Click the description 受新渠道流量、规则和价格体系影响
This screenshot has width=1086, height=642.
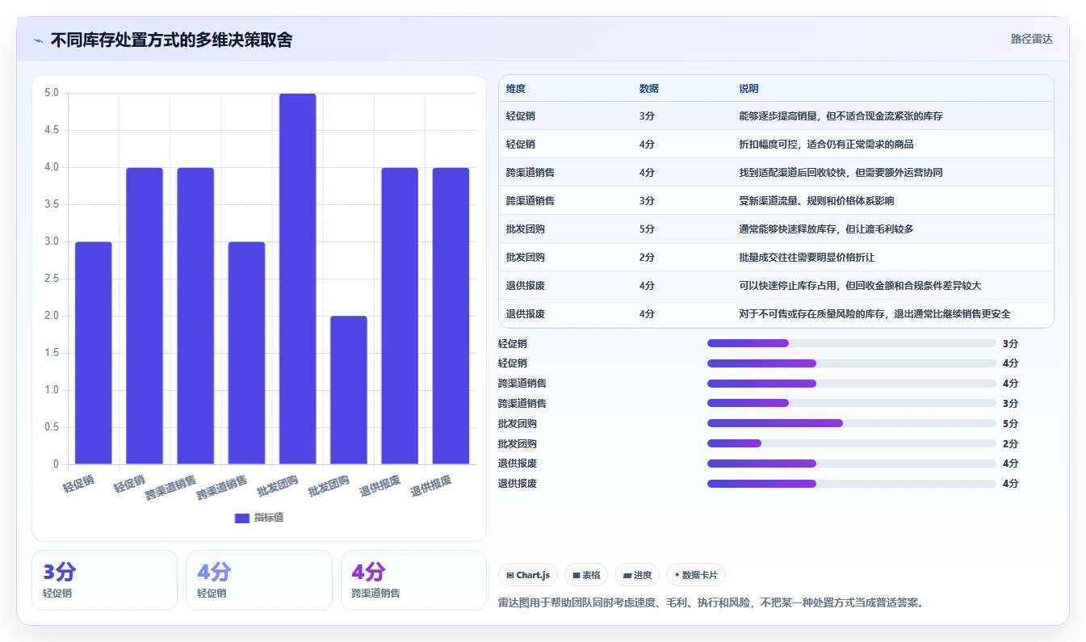816,201
